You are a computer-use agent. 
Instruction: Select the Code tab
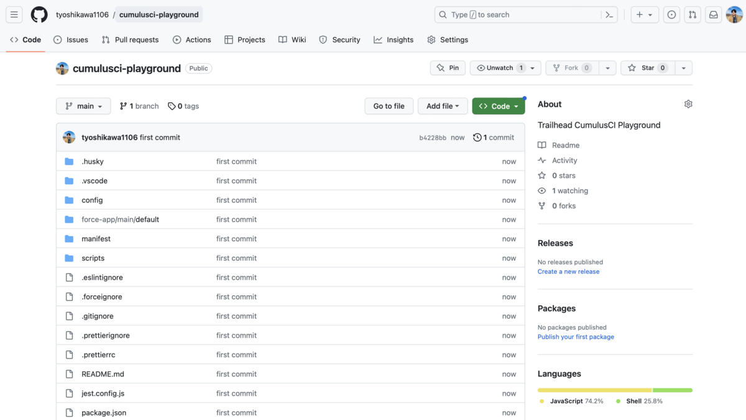point(25,40)
